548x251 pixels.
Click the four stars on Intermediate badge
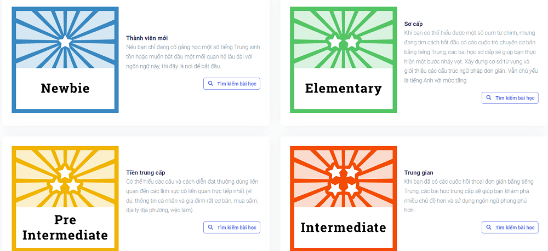[343, 180]
